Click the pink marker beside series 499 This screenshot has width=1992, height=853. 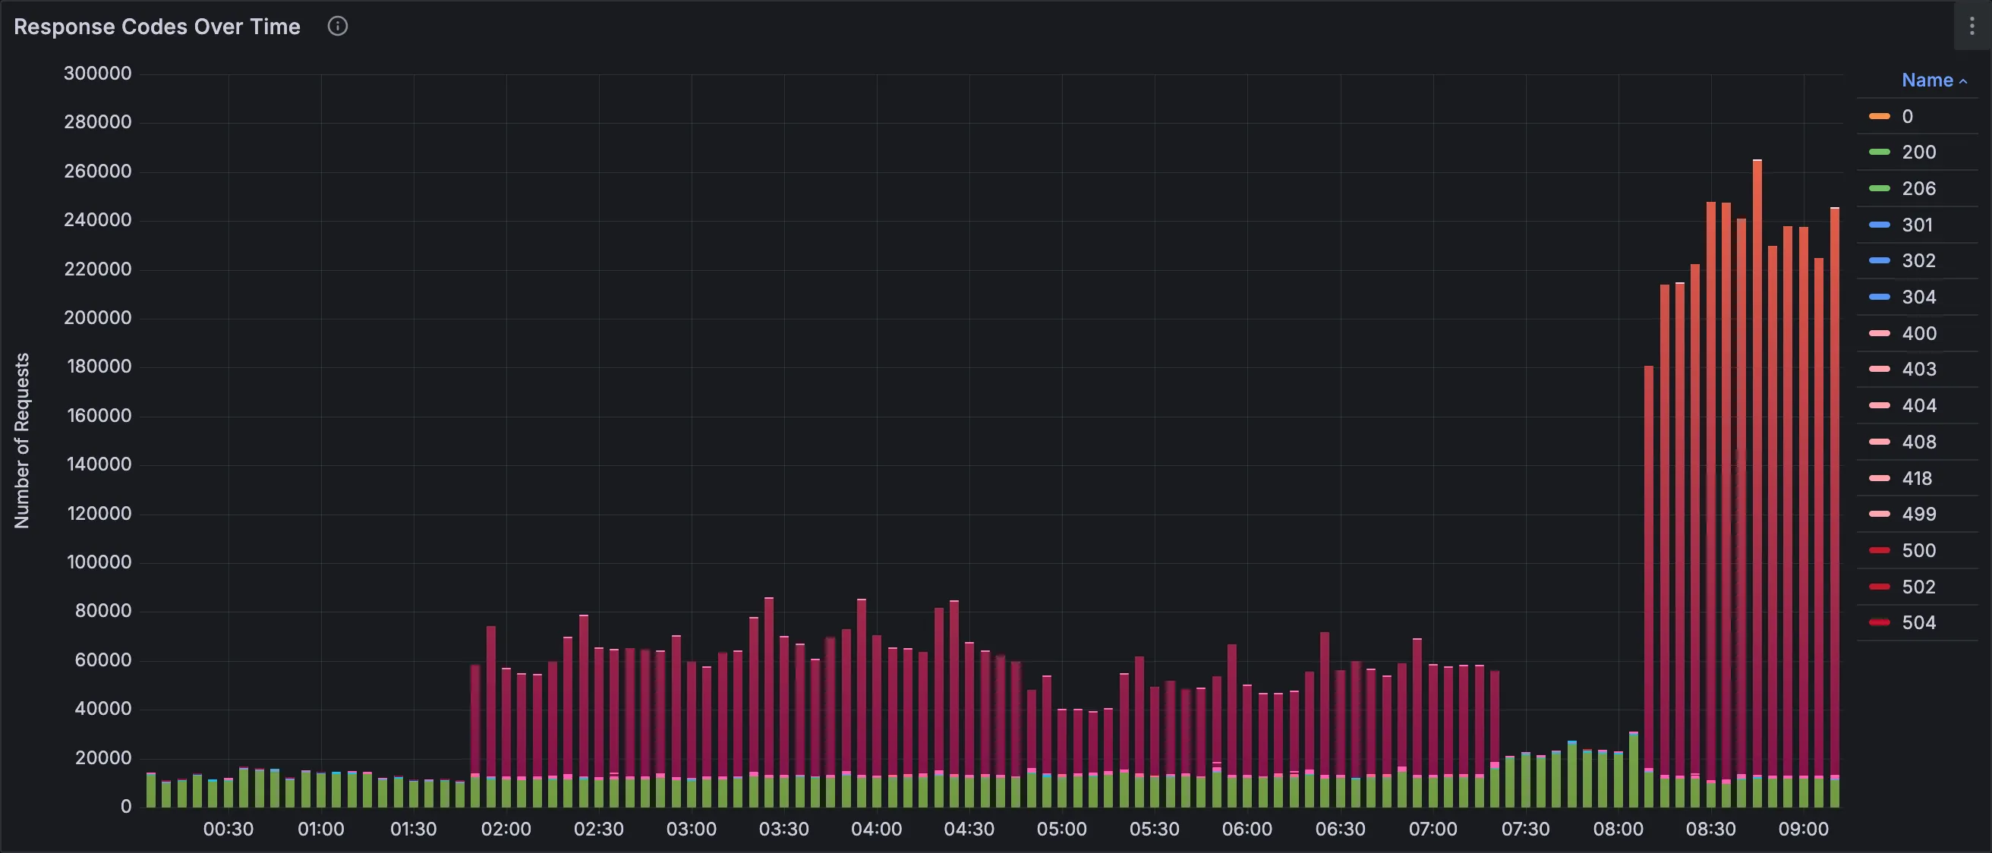click(x=1878, y=514)
